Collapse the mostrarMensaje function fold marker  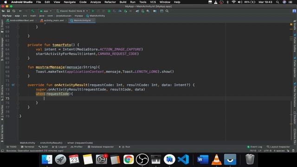(x=18, y=67)
